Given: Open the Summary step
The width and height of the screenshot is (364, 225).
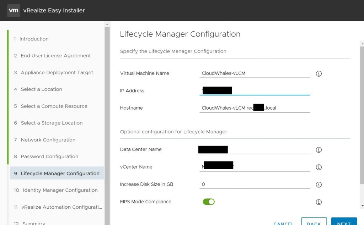Looking at the screenshot, I should tap(30, 223).
